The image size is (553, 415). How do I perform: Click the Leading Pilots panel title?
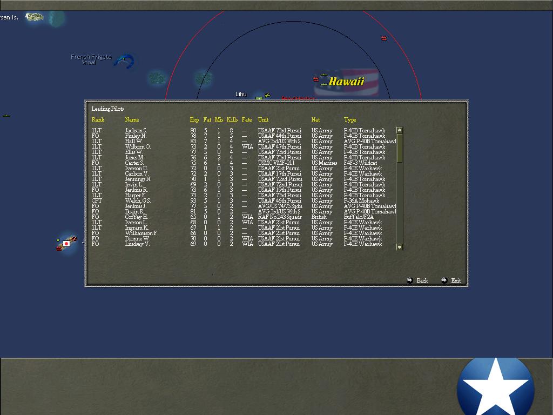[107, 109]
